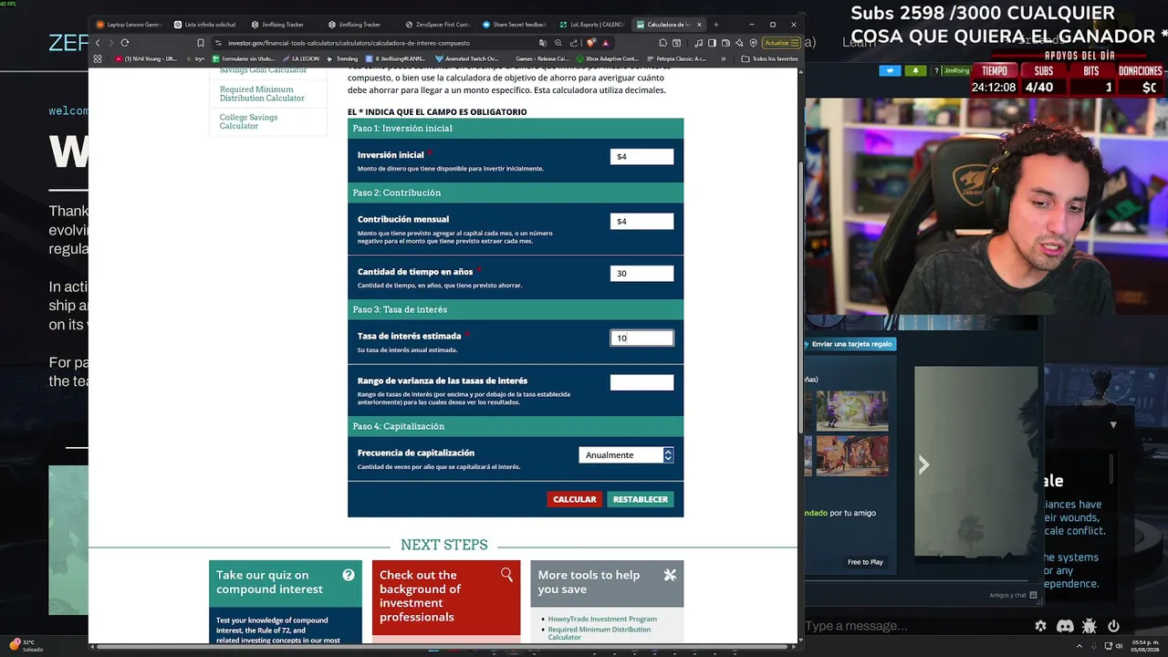1168x657 pixels.
Task: Click the Free to Play button in Steam
Action: 865,562
